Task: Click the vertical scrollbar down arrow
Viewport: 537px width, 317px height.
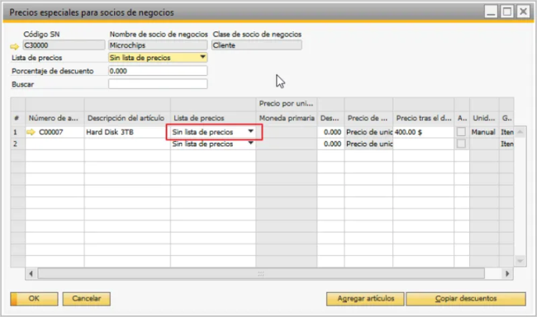Action: 520,261
